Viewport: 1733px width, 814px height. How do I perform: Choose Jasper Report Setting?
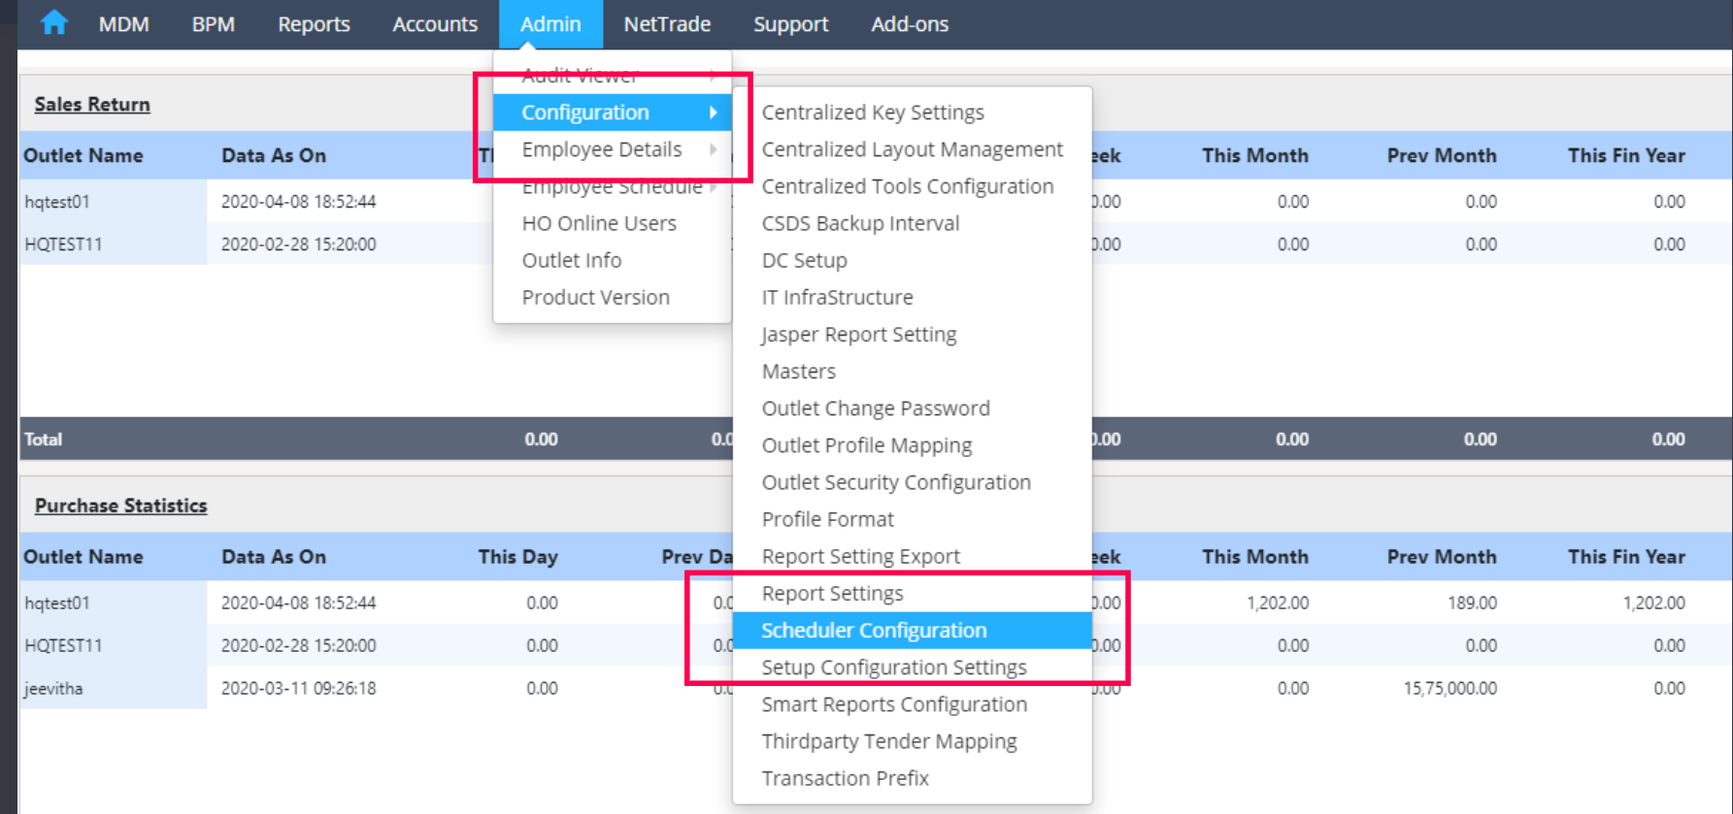tap(859, 335)
